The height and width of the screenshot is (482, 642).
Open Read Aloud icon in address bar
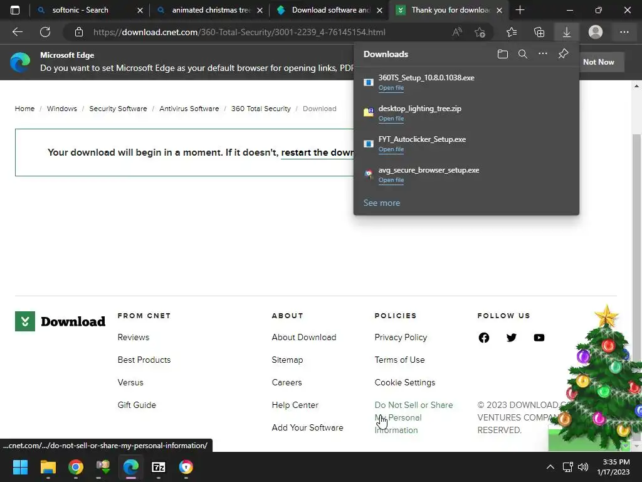click(457, 32)
